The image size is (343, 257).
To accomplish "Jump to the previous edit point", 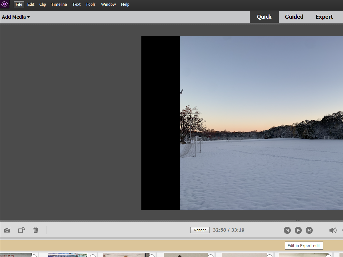I will coord(287,230).
